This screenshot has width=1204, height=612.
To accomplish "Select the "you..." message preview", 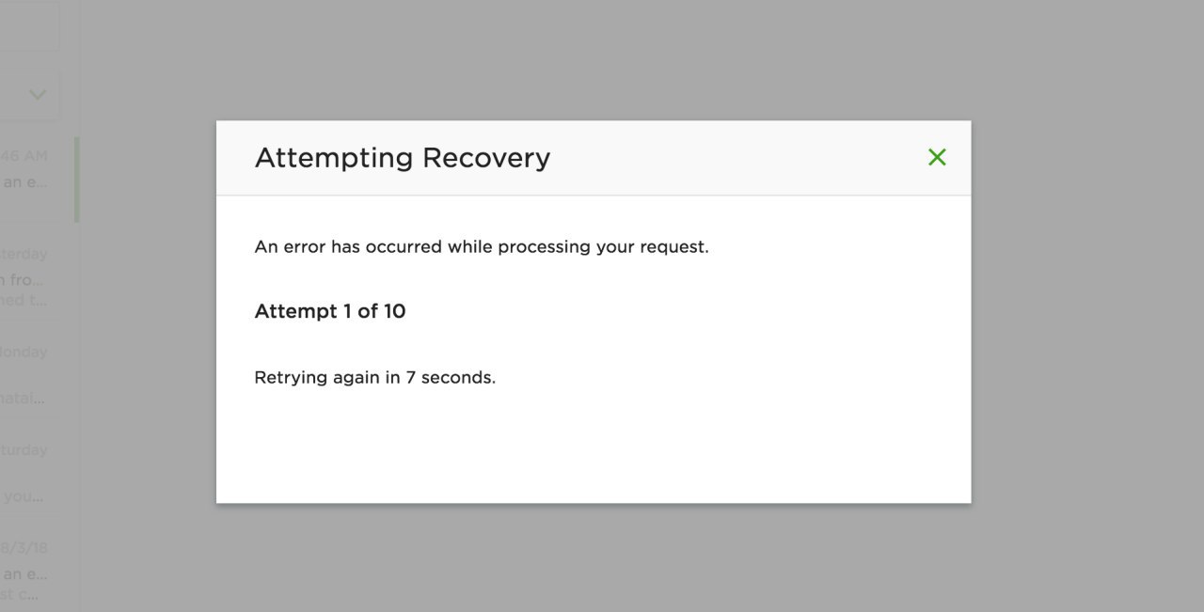I will (24, 496).
